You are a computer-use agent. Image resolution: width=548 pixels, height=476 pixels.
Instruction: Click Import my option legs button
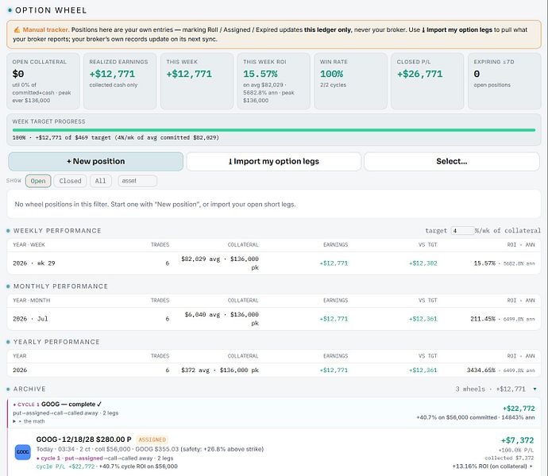(274, 161)
